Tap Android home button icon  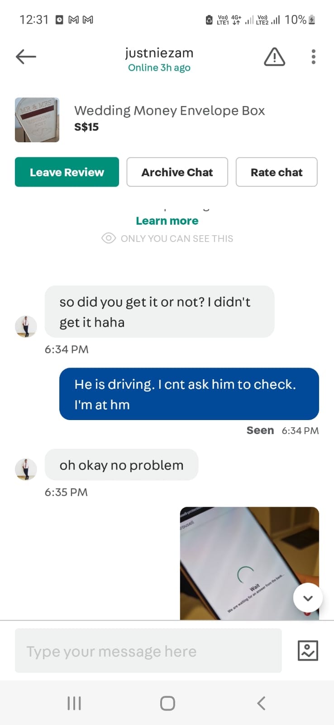167,703
